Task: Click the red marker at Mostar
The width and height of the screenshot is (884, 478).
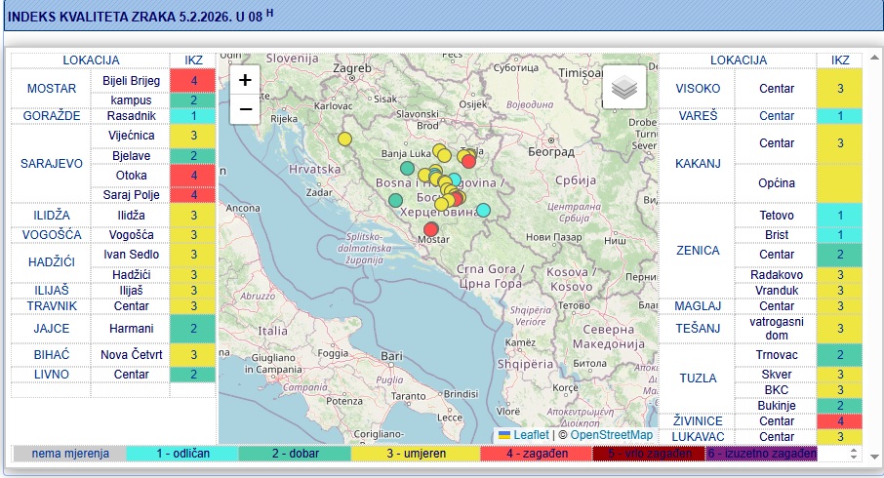Action: 431,229
